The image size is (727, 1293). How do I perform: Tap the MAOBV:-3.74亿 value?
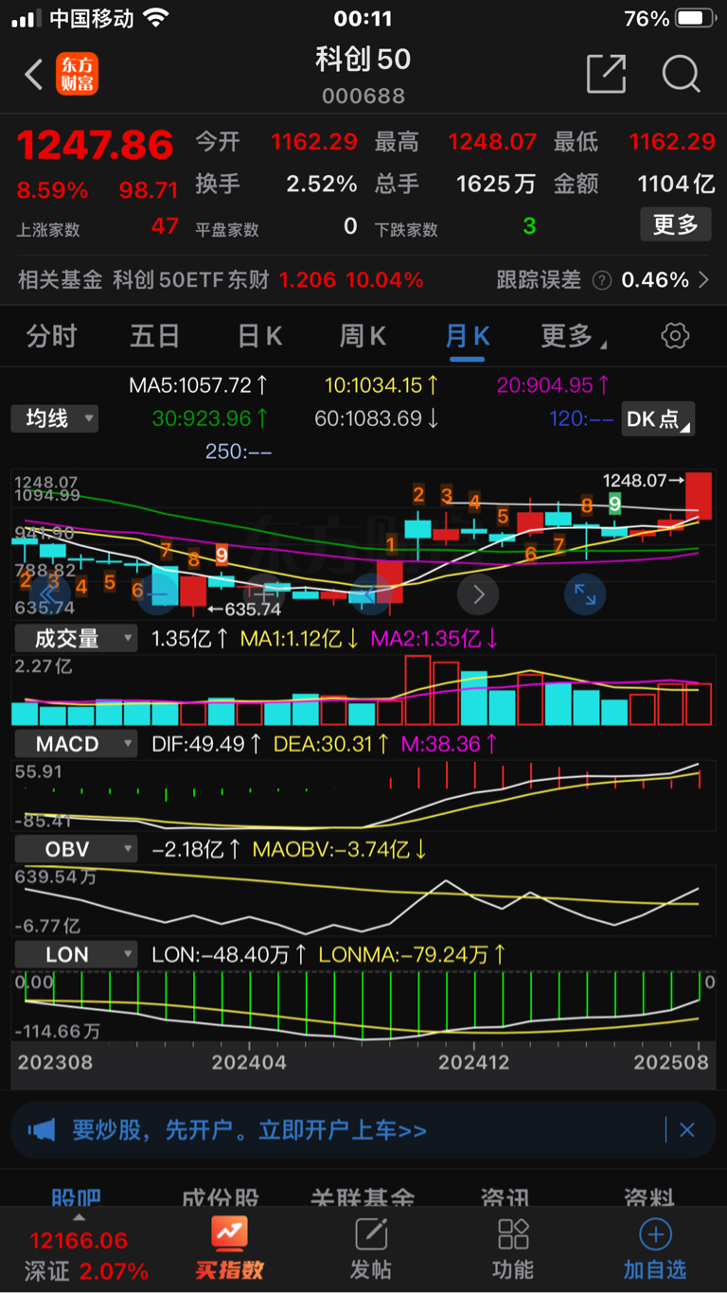[x=340, y=849]
